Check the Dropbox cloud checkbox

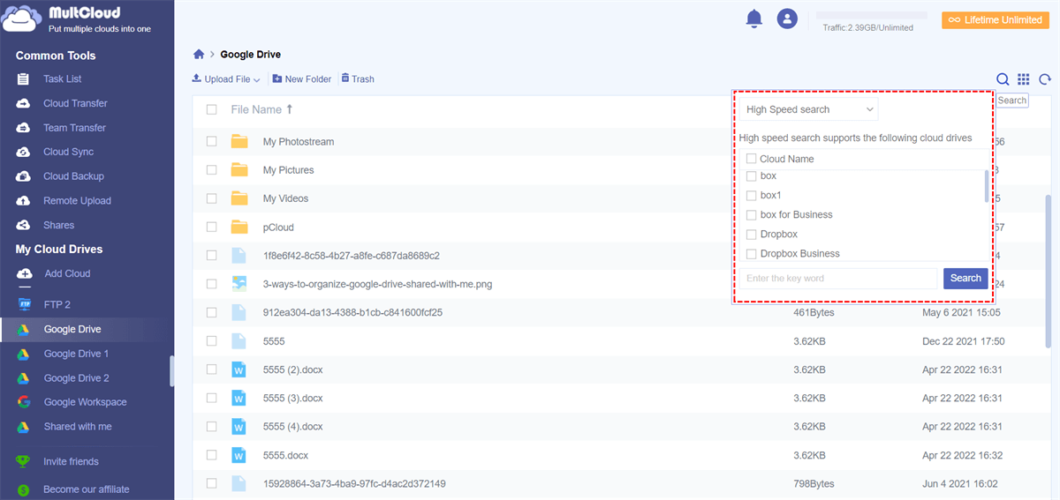coord(751,235)
